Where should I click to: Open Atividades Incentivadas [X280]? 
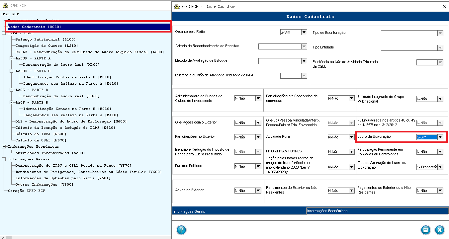point(50,153)
